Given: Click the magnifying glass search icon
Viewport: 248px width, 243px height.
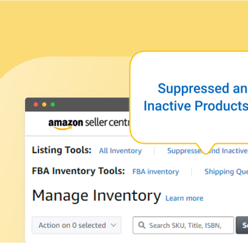Looking at the screenshot, I should (x=142, y=225).
